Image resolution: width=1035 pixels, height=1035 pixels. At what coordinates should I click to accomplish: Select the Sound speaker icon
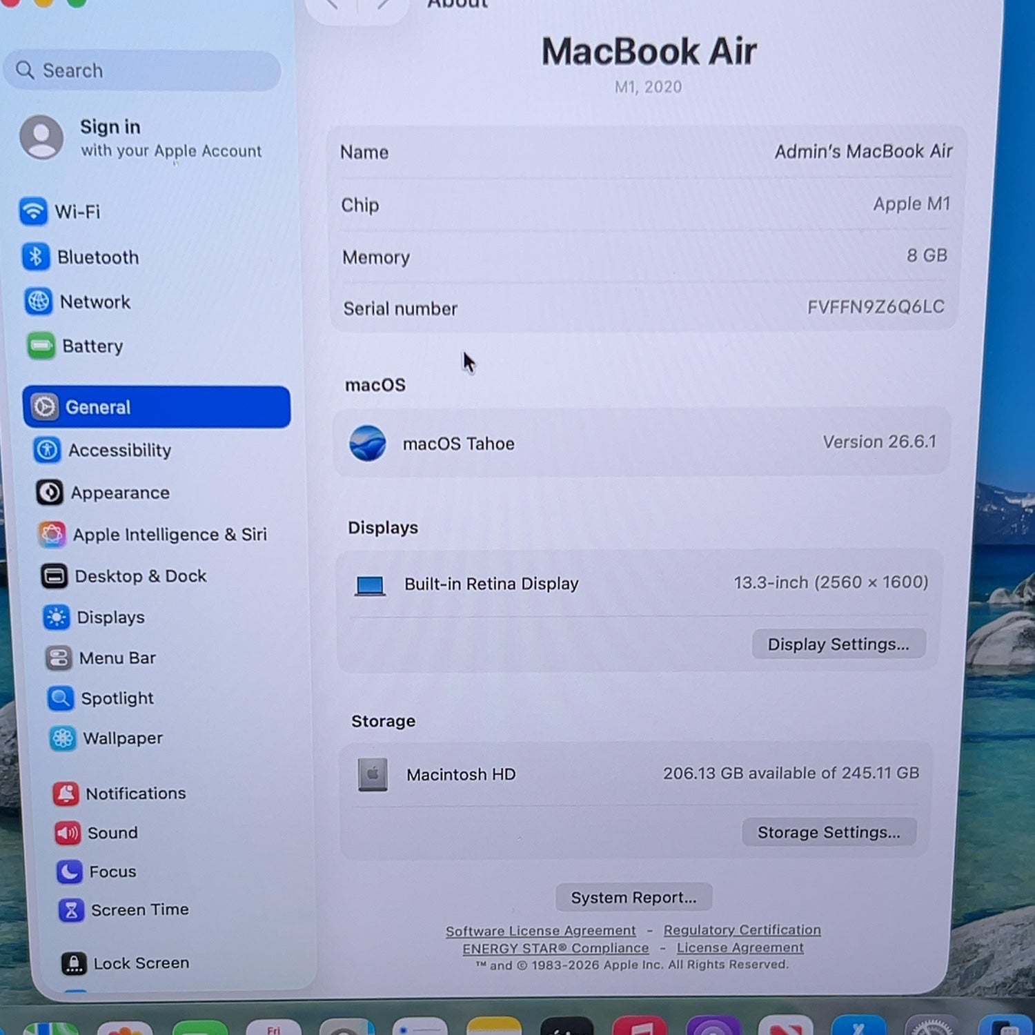68,833
